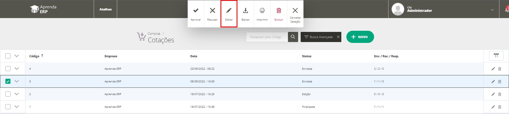Click the Editar pencil toolbar icon
This screenshot has height=114, width=509.
[229, 11]
